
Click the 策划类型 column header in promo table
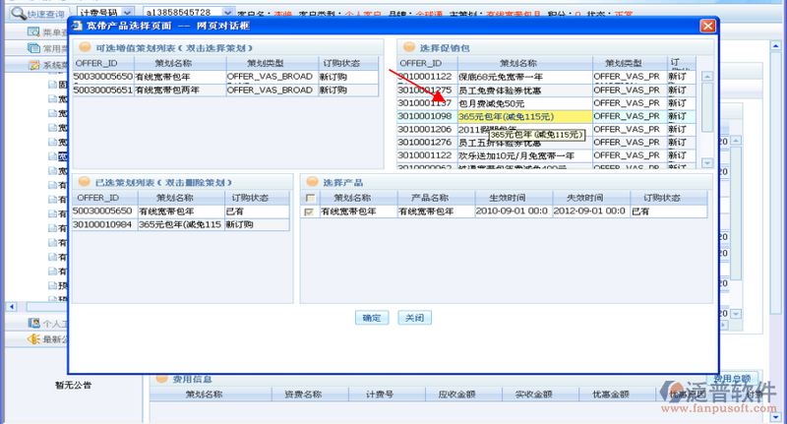(x=630, y=63)
